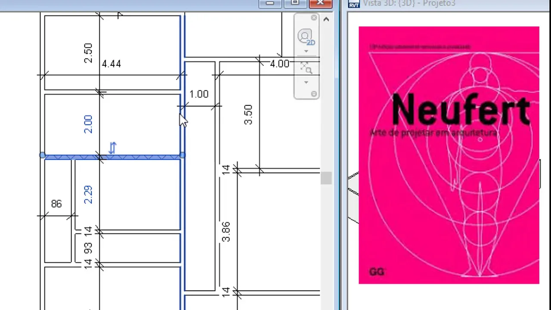This screenshot has height=310, width=551.
Task: Click the blue temporary dimension 2.00
Action: tap(88, 124)
